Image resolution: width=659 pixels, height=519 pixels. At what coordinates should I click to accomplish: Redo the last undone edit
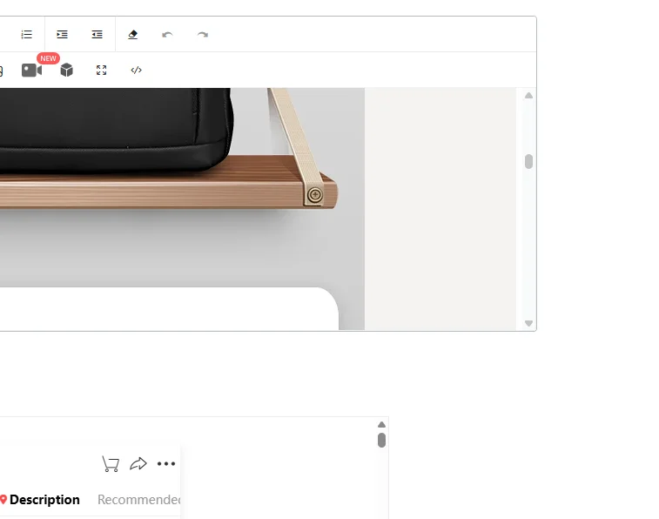203,35
